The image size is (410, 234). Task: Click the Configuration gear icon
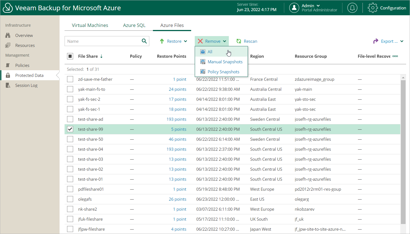373,8
